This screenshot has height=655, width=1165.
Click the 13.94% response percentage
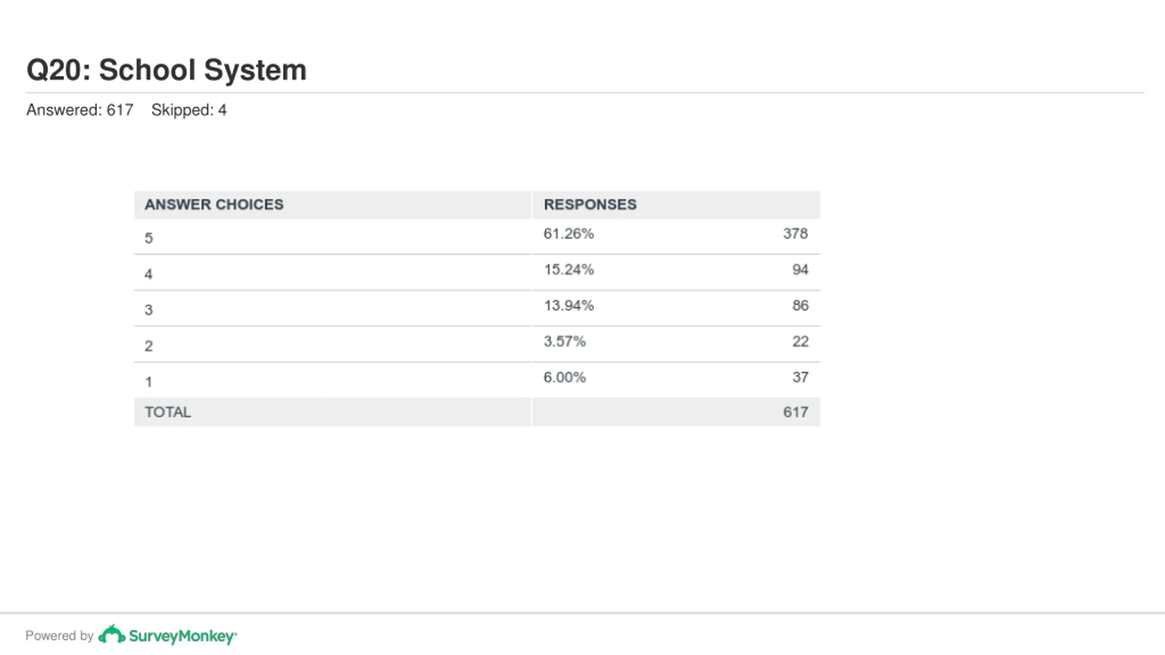pyautogui.click(x=569, y=306)
